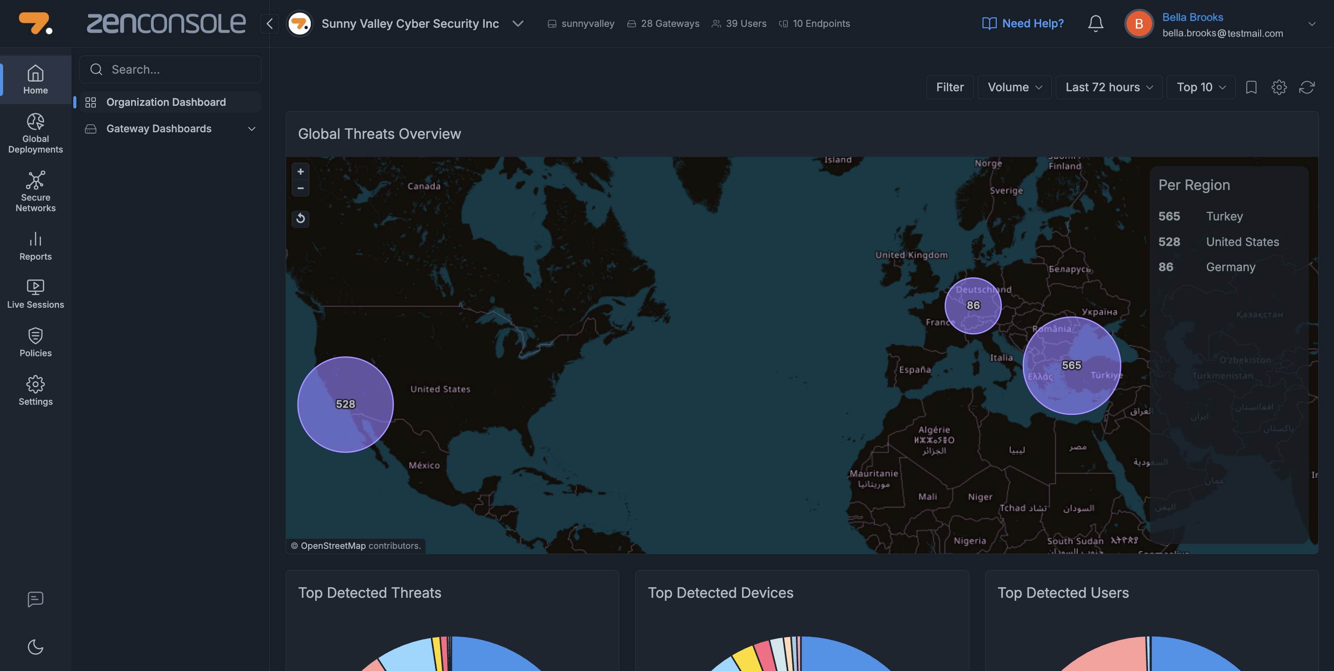Change the Last 72 hours time range
The image size is (1334, 671).
(1109, 87)
